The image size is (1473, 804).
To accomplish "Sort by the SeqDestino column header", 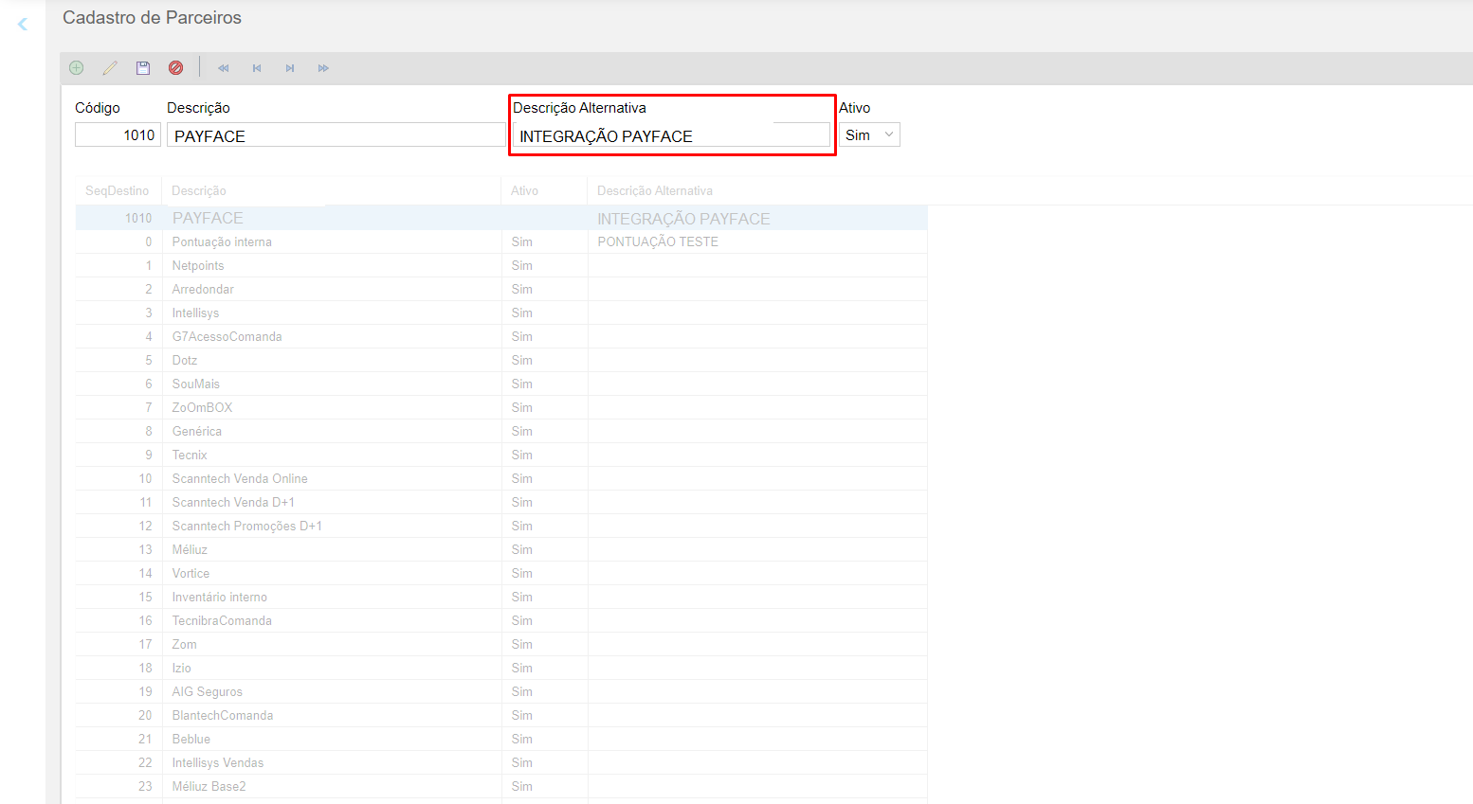I will tap(118, 190).
